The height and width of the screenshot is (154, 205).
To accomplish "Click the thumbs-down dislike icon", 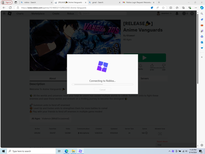I will pos(164,66).
